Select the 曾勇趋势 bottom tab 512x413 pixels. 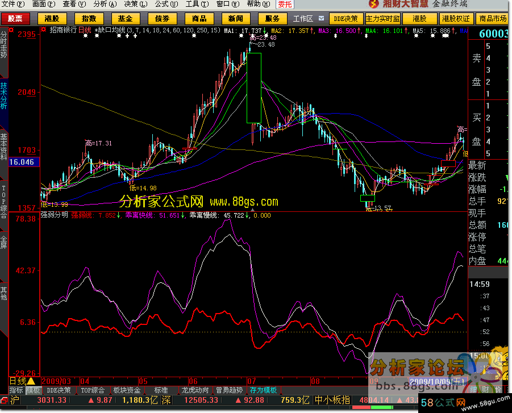point(230,390)
